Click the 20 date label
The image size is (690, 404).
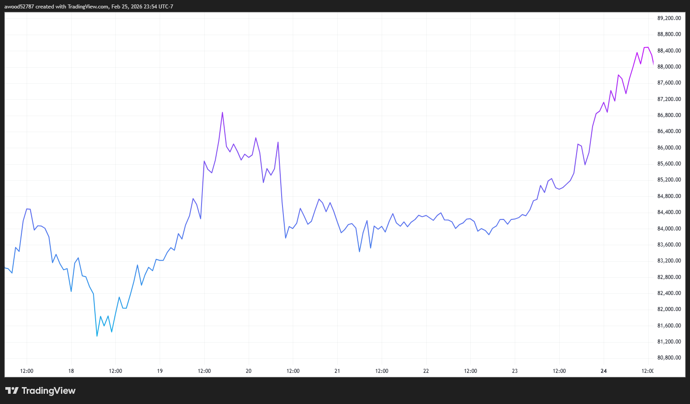(248, 371)
